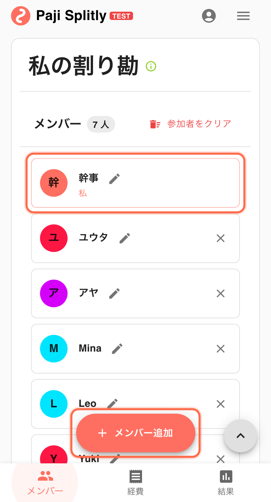The height and width of the screenshot is (502, 271).
Task: Open the user account profile icon
Action: (209, 16)
